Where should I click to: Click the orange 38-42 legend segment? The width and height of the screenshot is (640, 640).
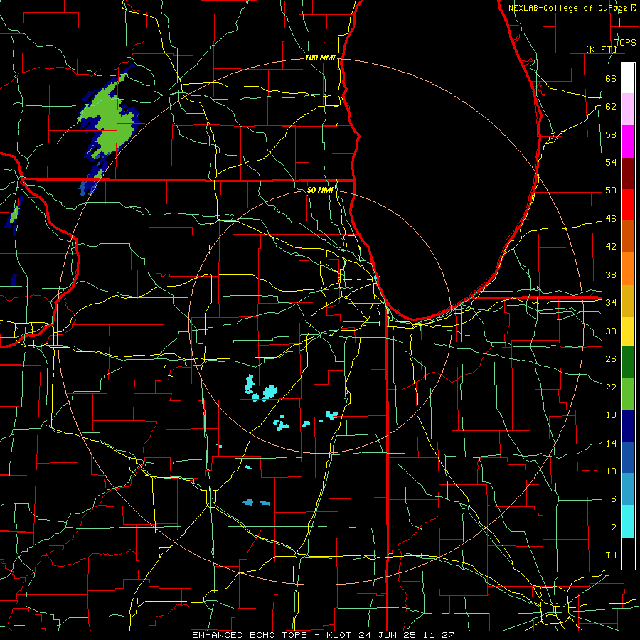628,269
